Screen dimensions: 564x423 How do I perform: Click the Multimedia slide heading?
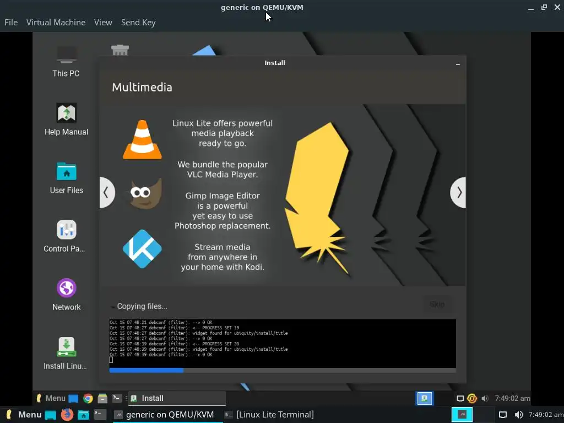(x=142, y=88)
